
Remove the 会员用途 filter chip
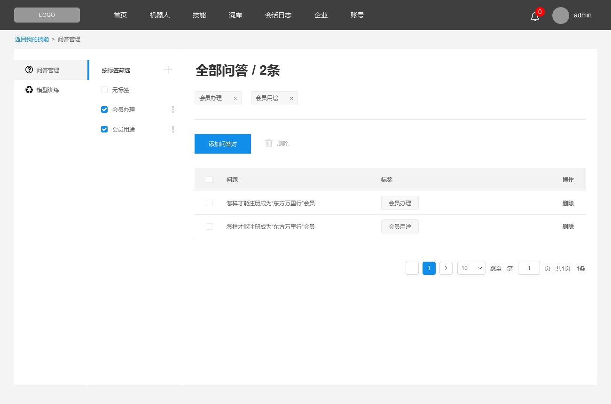pos(291,99)
